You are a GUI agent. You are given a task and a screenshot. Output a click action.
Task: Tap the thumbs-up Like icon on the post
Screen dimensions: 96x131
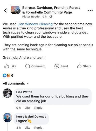click(6, 66)
